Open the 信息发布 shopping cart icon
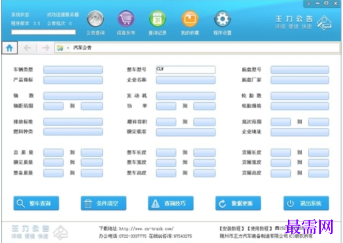The height and width of the screenshot is (243, 343). point(126,19)
